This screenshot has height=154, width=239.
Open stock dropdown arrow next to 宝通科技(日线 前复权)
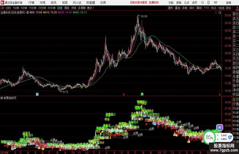(x=28, y=13)
